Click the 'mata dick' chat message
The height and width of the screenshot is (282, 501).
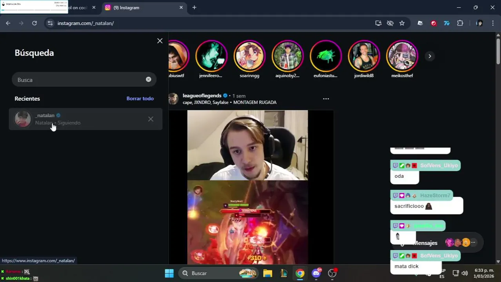click(x=416, y=267)
